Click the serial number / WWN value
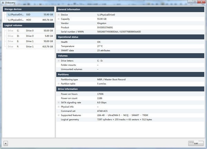Viewport: 207px width, 149px height. click(119, 31)
